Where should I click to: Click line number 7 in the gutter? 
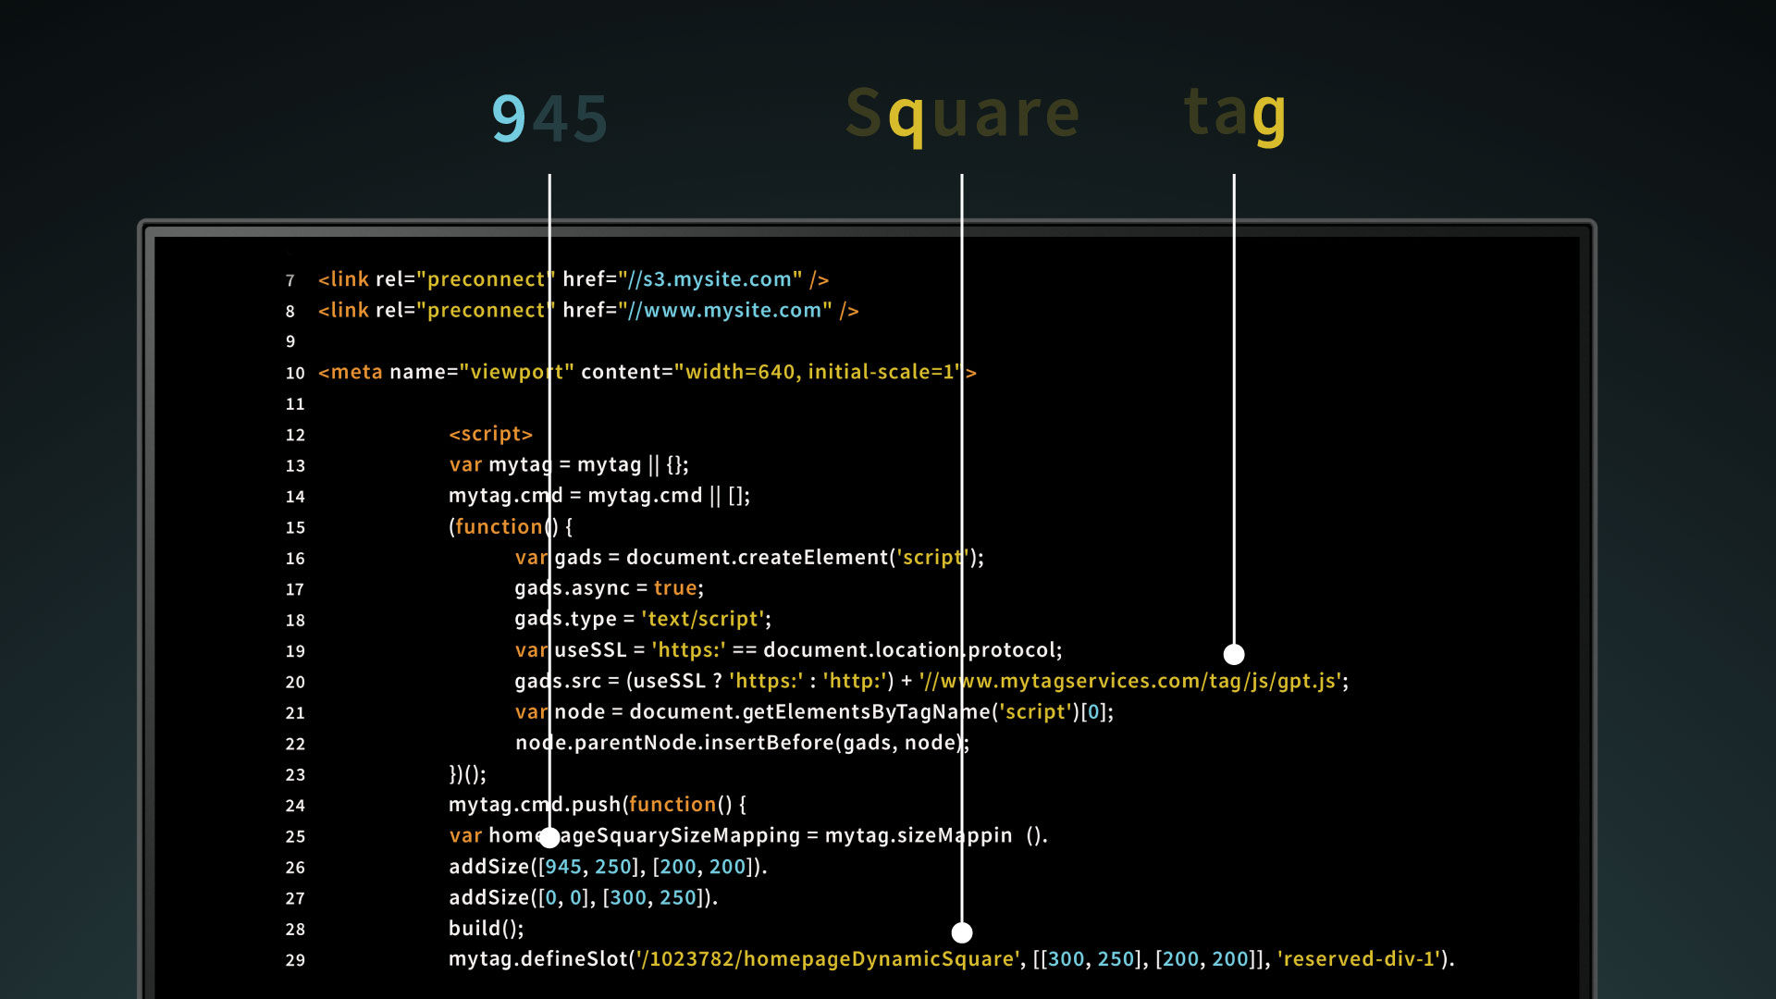tap(290, 280)
